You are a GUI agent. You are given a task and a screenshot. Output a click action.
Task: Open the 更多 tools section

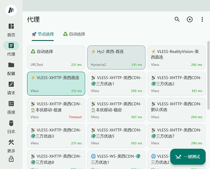tap(11, 146)
